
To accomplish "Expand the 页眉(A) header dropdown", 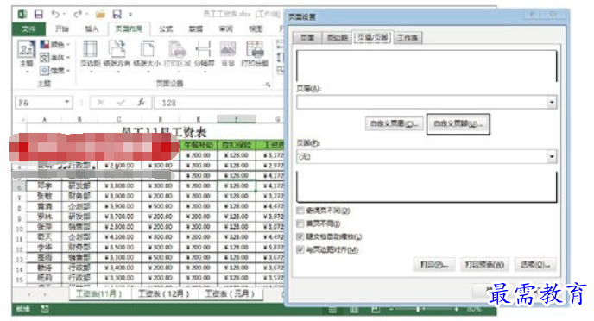I will (x=552, y=102).
